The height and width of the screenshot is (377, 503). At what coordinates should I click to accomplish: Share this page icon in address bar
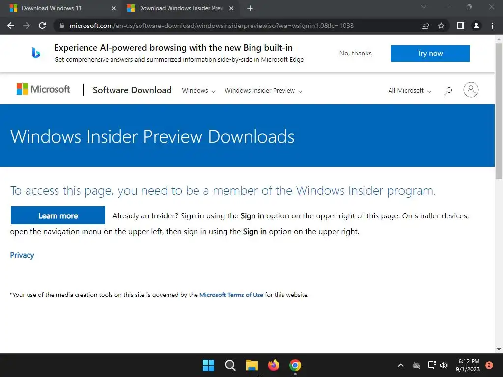click(425, 26)
